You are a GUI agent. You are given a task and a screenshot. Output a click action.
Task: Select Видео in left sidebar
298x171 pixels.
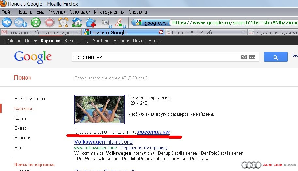coord(21,128)
